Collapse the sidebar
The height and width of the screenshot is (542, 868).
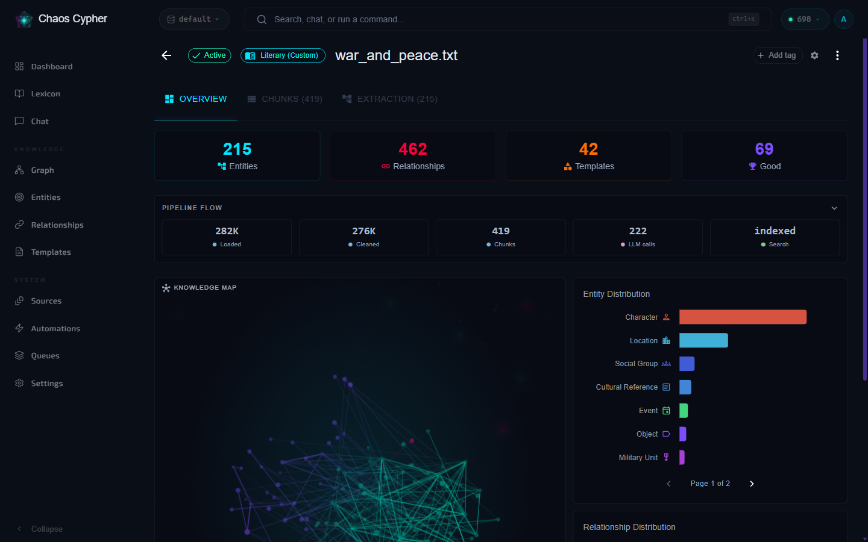click(x=40, y=529)
